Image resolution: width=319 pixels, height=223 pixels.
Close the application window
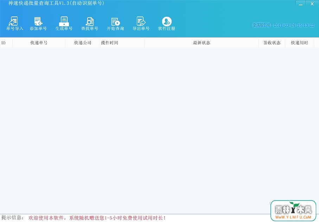312,4
